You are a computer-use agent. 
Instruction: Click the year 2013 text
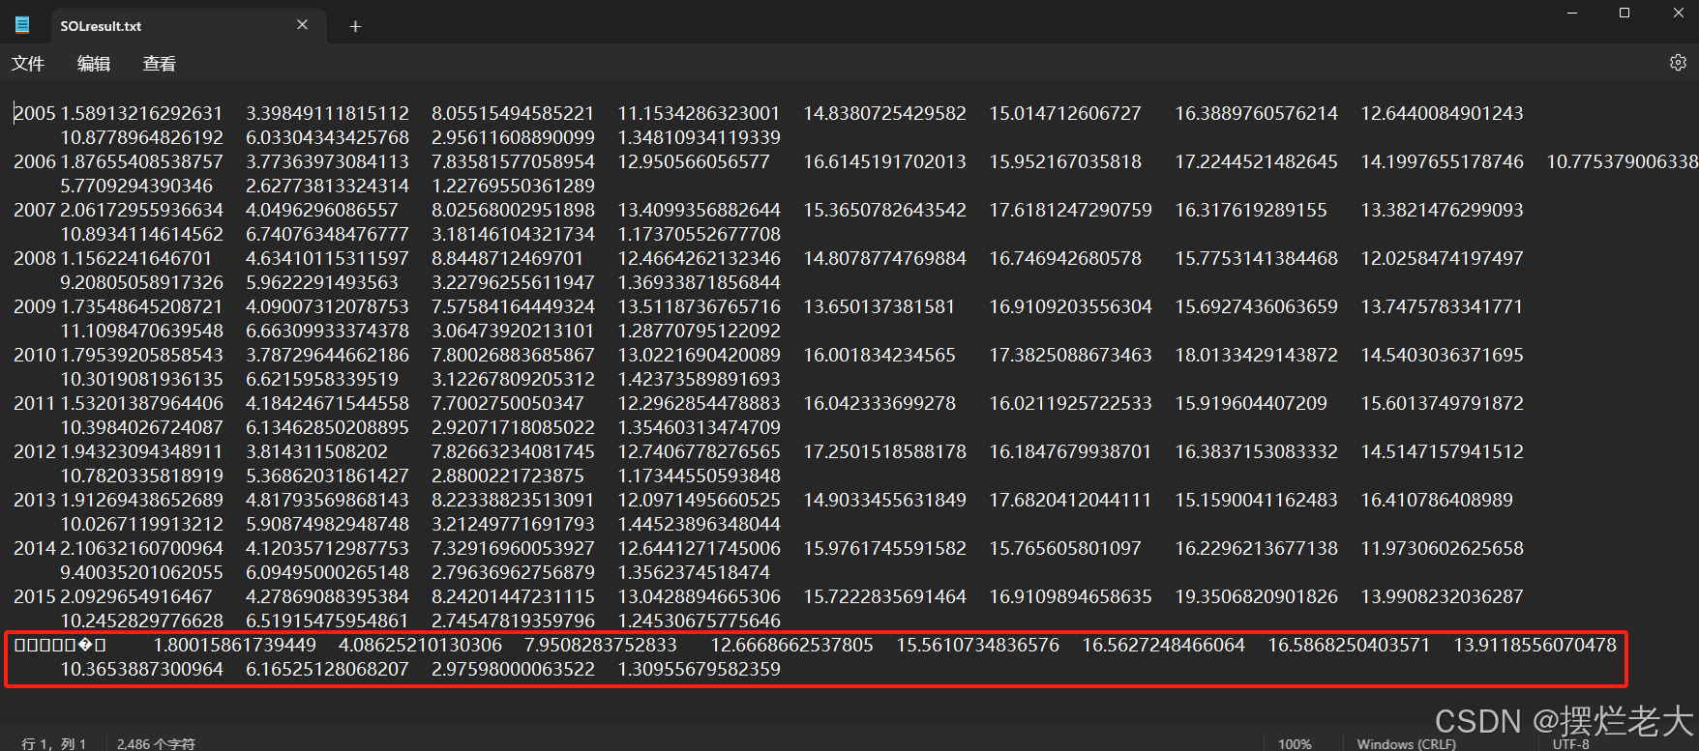pos(35,500)
